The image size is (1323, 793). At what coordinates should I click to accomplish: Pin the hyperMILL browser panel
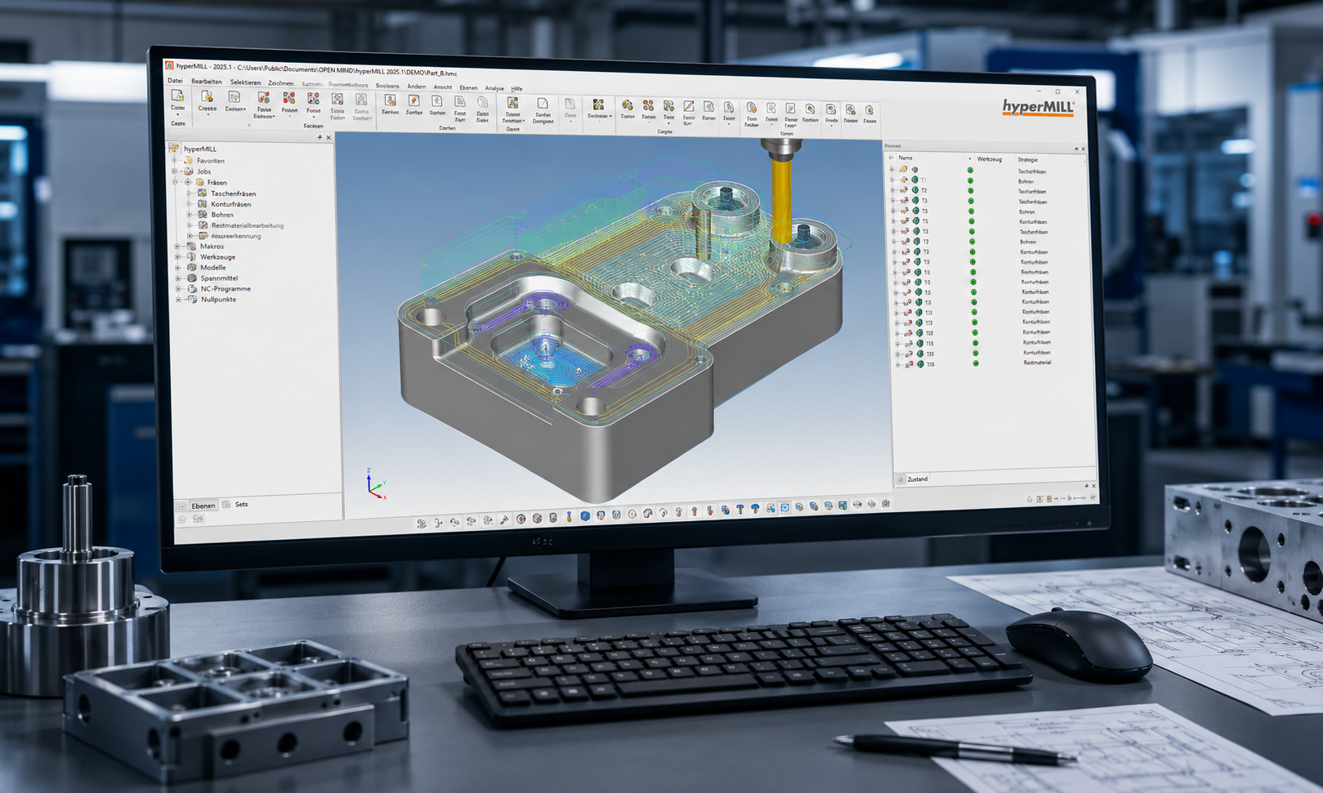[x=320, y=137]
